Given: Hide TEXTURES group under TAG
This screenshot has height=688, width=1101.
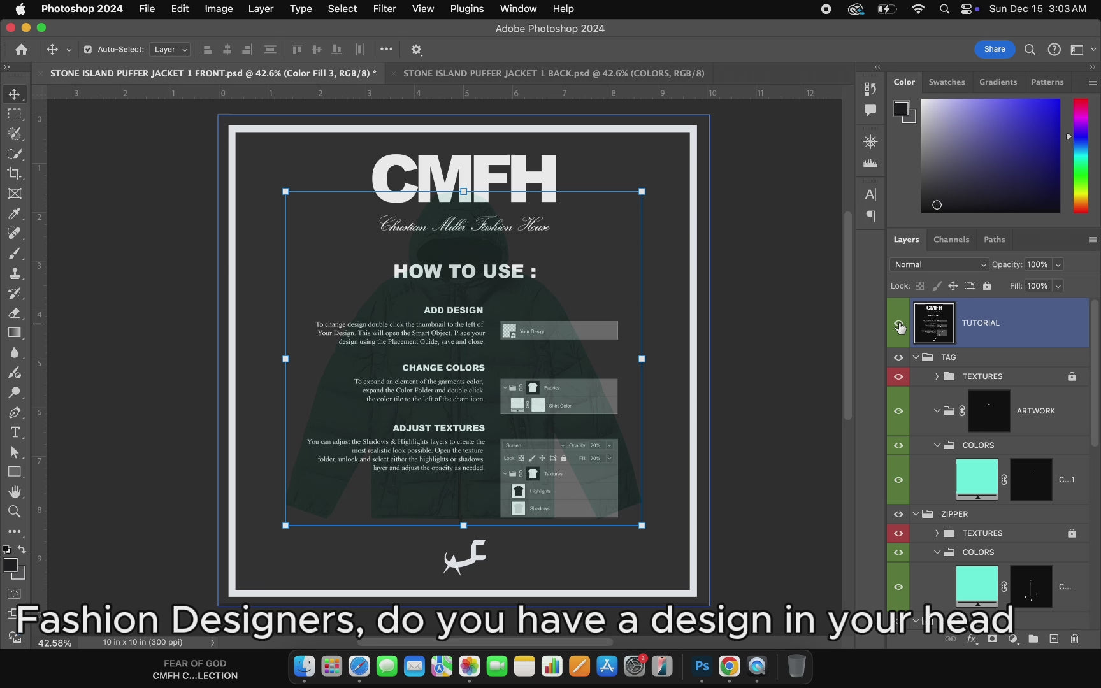Looking at the screenshot, I should (x=898, y=376).
